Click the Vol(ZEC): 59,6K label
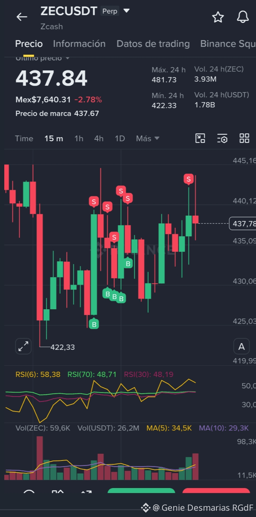Screen dimensions: 256x517 pos(43,428)
